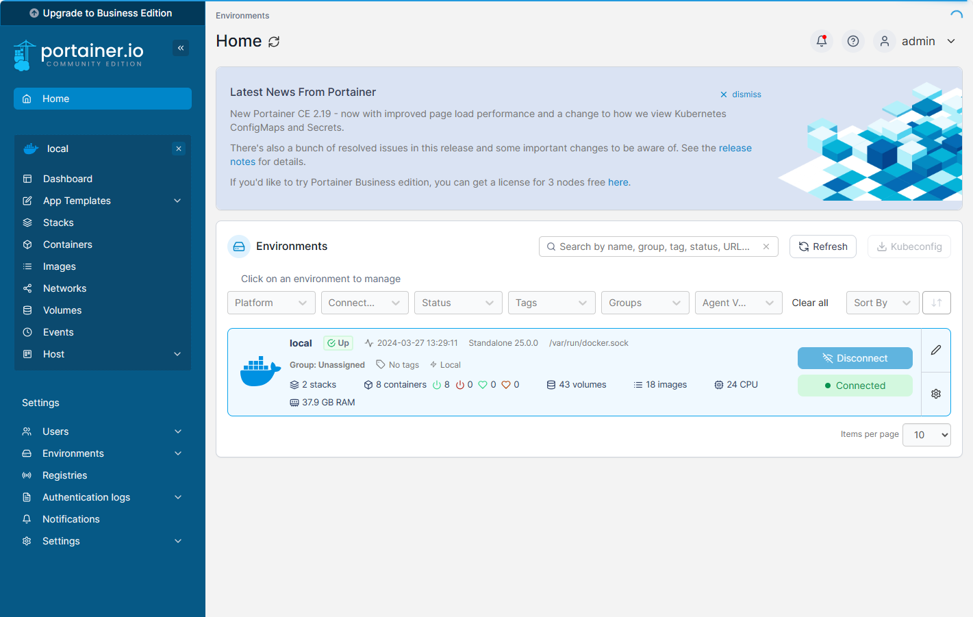Click the Volumes database icon in sidebar
Image resolution: width=973 pixels, height=617 pixels.
[x=27, y=310]
